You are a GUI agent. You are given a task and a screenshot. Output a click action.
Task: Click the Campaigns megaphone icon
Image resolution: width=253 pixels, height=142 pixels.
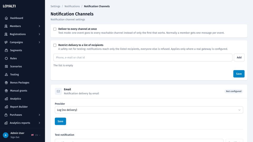click(6, 42)
